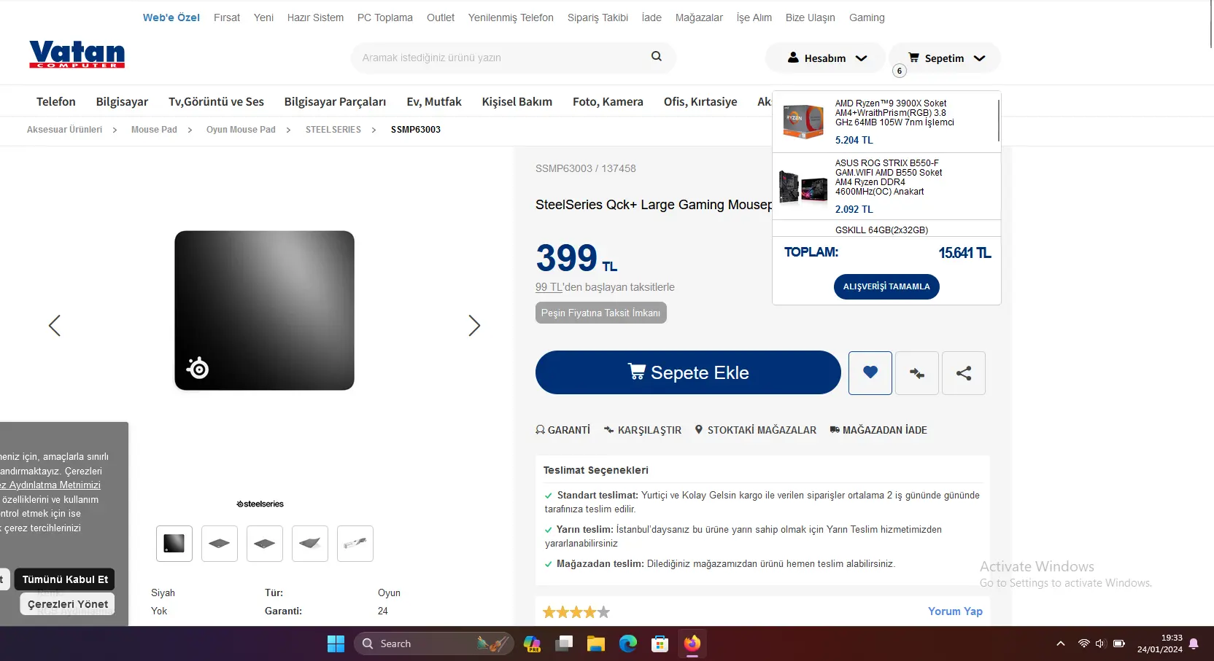Image resolution: width=1214 pixels, height=661 pixels.
Task: Open the Gaming top link
Action: [867, 17]
